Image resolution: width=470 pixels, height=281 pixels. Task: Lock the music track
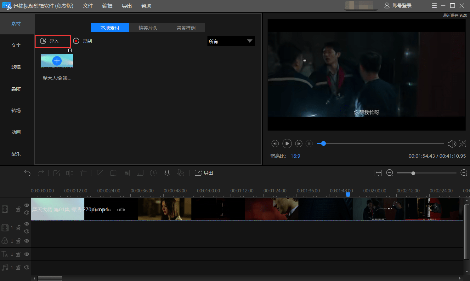(18, 267)
